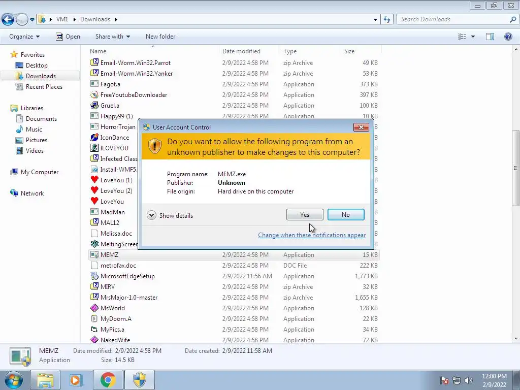Open the recent locations dropdown arrow
The width and height of the screenshot is (520, 390).
pos(32,20)
